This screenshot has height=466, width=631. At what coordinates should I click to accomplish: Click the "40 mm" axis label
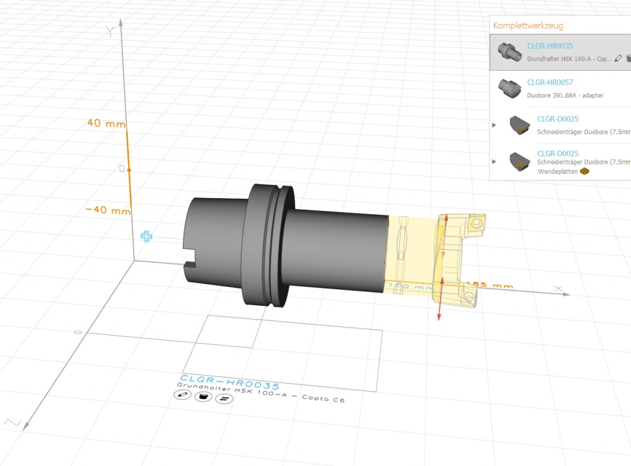[106, 123]
